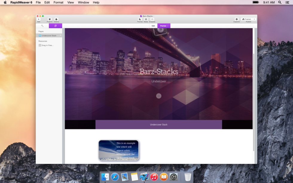Open the Media browser icon

pos(146,19)
